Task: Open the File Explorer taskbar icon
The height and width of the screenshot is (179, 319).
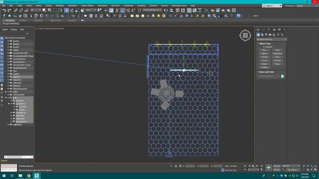Action: [20, 176]
